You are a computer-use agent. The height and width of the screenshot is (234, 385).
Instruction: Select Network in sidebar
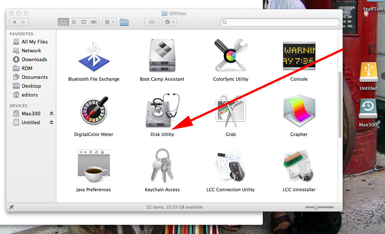click(x=31, y=50)
